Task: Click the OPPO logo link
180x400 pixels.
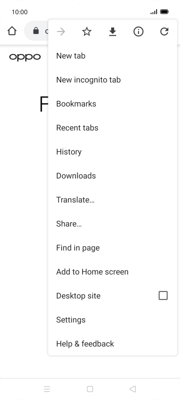Action: point(25,58)
